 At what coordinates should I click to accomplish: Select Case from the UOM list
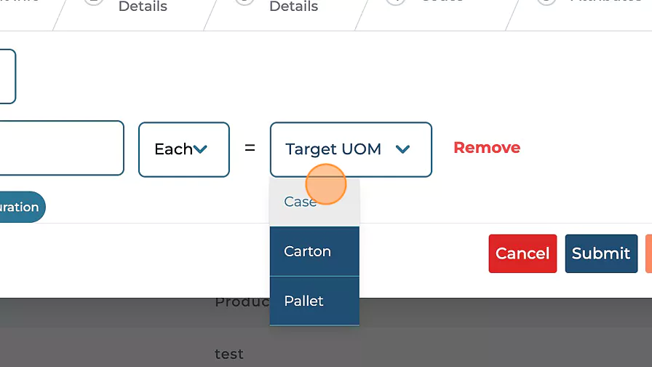[x=301, y=202]
